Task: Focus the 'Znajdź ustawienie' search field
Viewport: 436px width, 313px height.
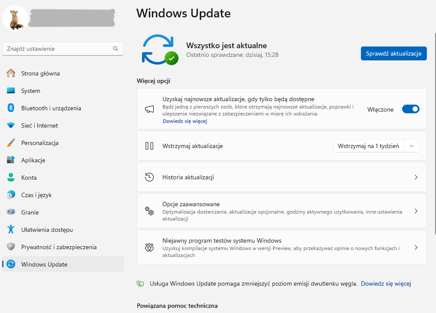Action: [63, 49]
